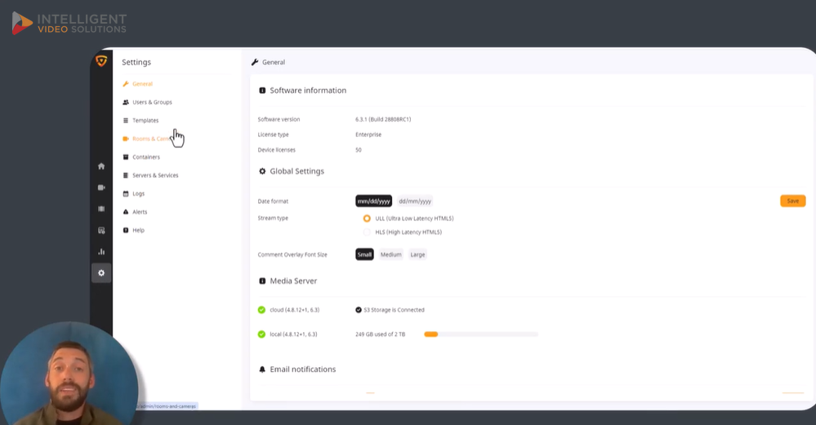Open Logs settings page
The image size is (816, 425).
click(138, 194)
